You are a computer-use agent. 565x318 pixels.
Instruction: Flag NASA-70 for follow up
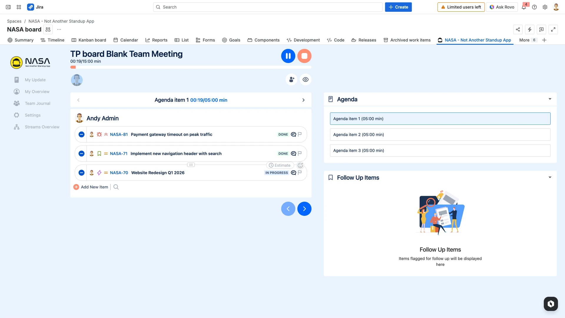pos(300,173)
